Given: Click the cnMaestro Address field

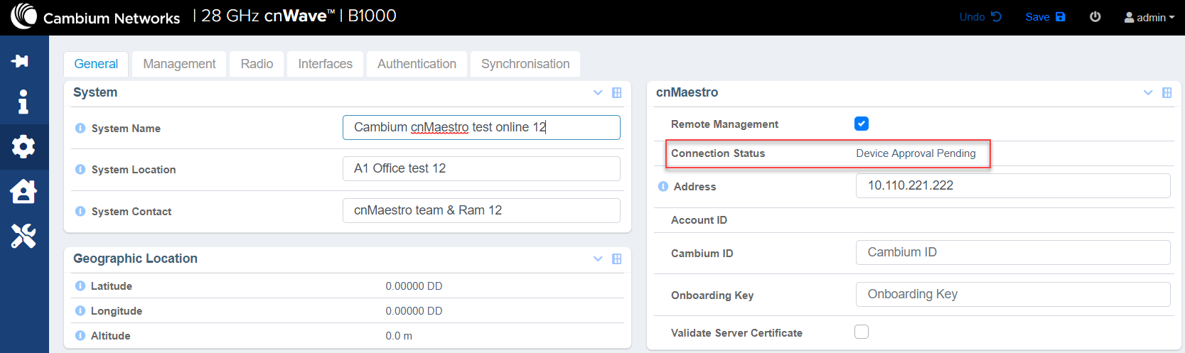Looking at the screenshot, I should (x=1013, y=185).
